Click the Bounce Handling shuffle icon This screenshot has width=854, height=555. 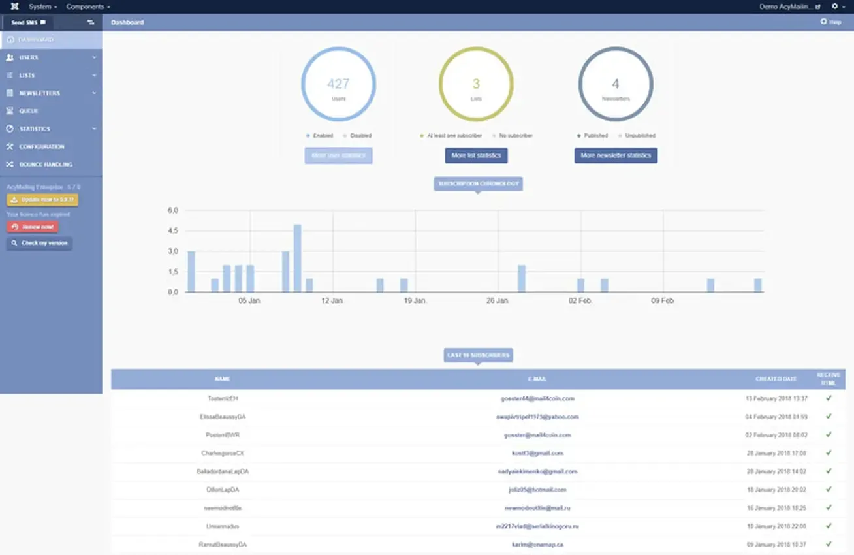pos(10,165)
